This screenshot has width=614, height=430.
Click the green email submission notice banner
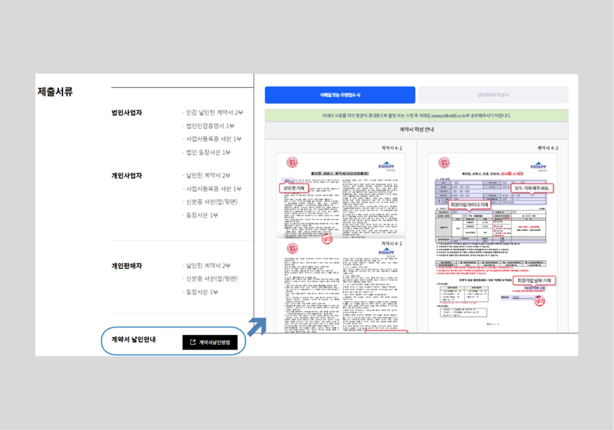point(417,116)
